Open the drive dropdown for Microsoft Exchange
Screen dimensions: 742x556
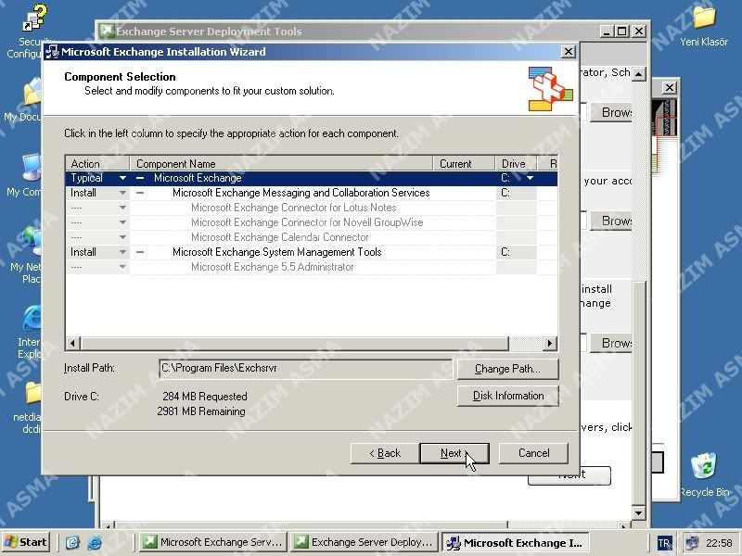[530, 178]
